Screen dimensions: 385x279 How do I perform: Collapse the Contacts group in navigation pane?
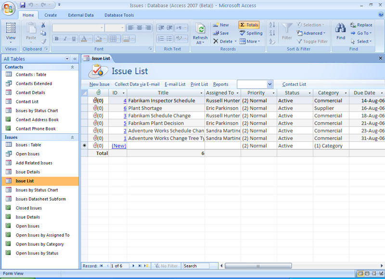(x=72, y=67)
